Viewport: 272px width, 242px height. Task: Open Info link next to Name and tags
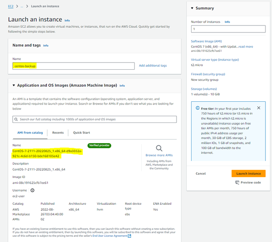pyautogui.click(x=46, y=46)
